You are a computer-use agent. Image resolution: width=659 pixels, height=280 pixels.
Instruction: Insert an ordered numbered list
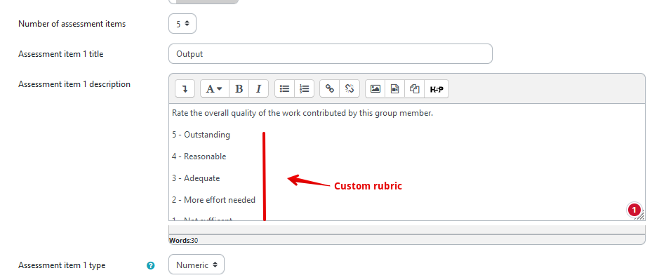(305, 88)
